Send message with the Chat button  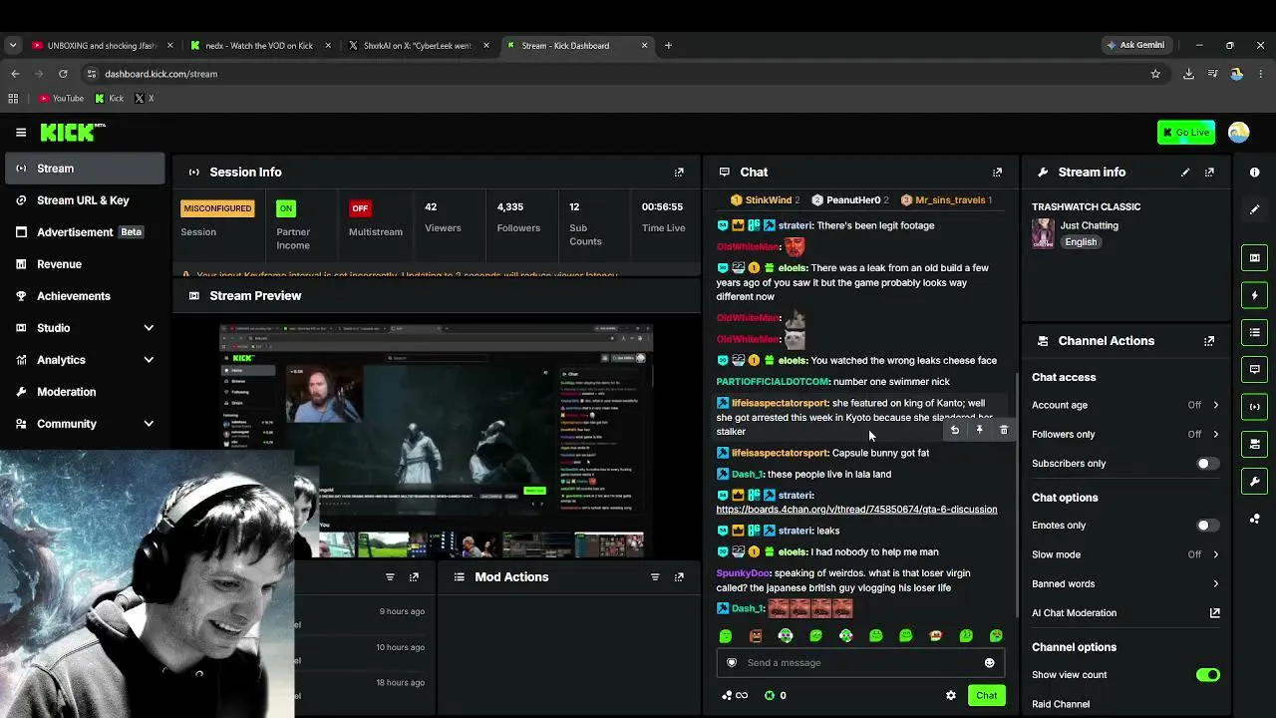pos(986,696)
